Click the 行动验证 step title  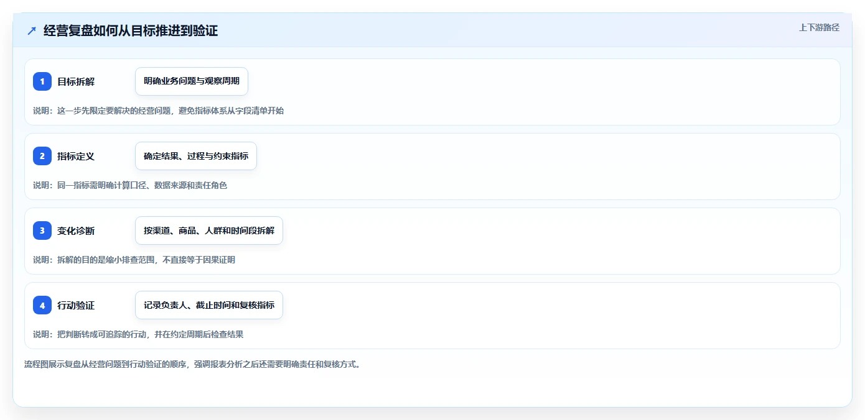coord(76,305)
